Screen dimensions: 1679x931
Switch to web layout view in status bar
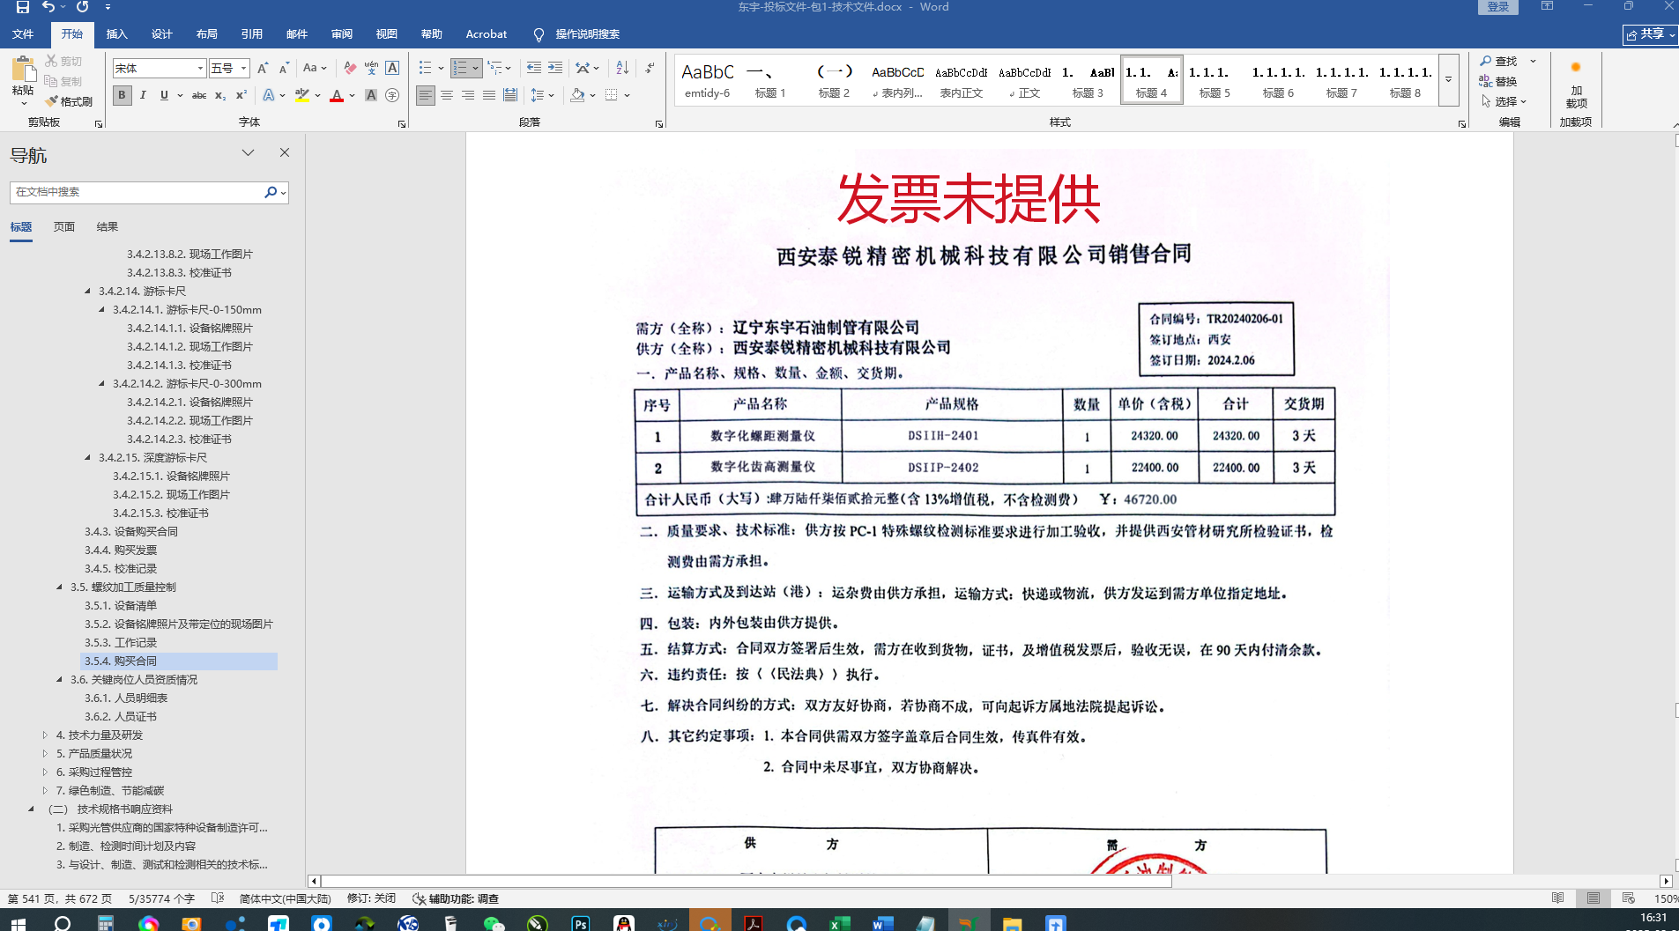(x=1628, y=898)
